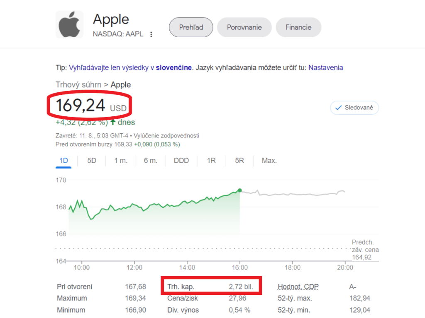Choose the DDD chart range
This screenshot has width=425, height=318.
coord(181,161)
